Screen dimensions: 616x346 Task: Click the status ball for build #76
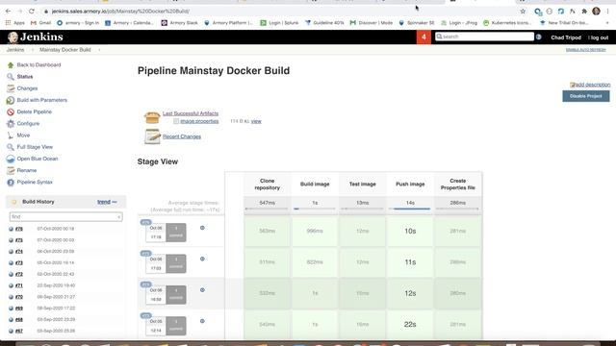pyautogui.click(x=11, y=229)
